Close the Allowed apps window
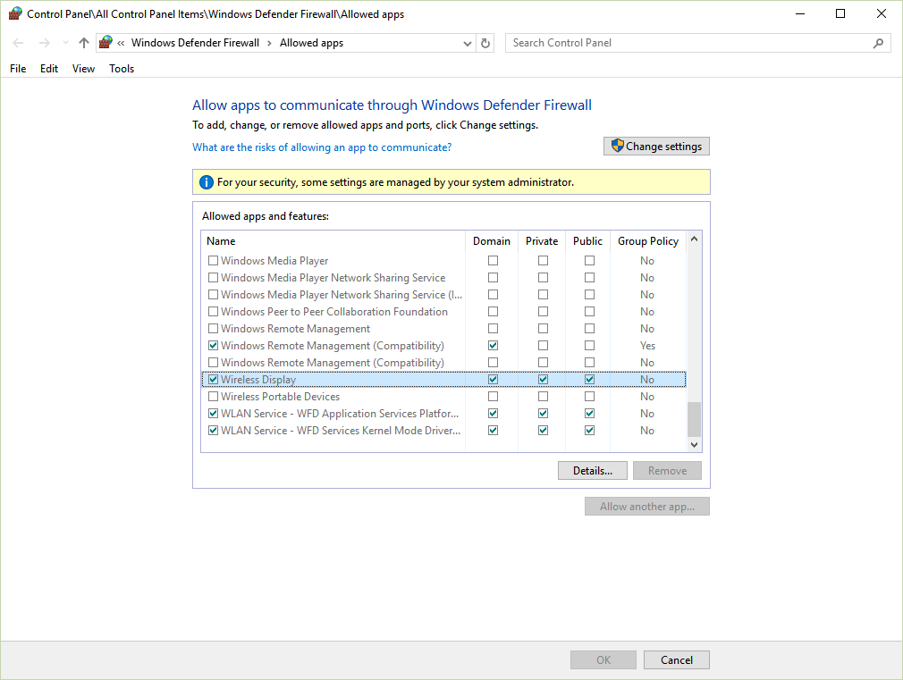Screen dimensions: 903x680 [882, 13]
